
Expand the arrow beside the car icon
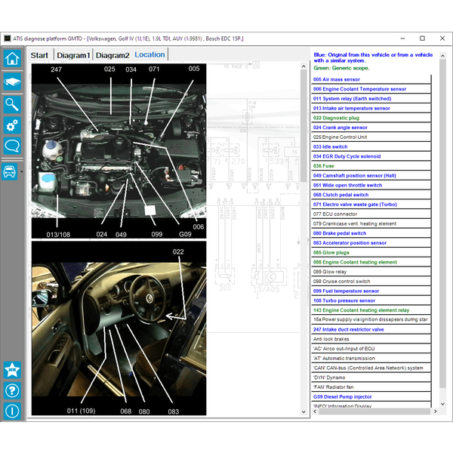click(x=21, y=171)
